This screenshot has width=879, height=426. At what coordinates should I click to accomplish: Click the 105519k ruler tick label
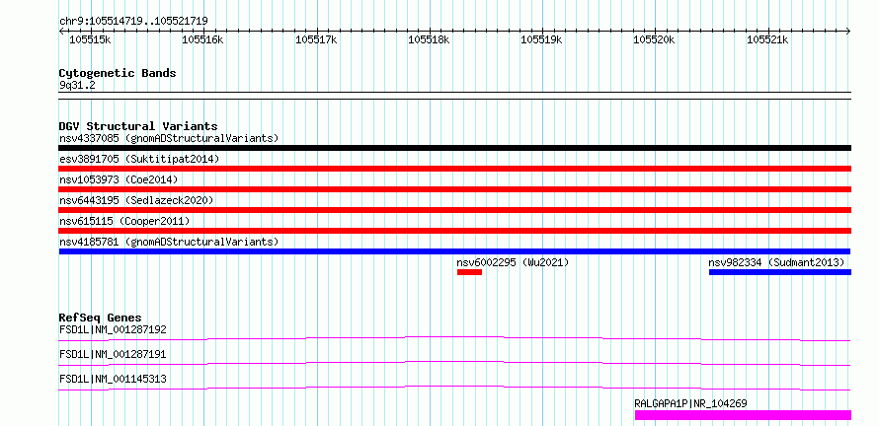point(541,39)
